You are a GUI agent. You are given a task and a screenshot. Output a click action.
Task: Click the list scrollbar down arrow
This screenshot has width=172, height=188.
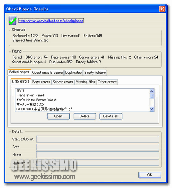[152, 109]
